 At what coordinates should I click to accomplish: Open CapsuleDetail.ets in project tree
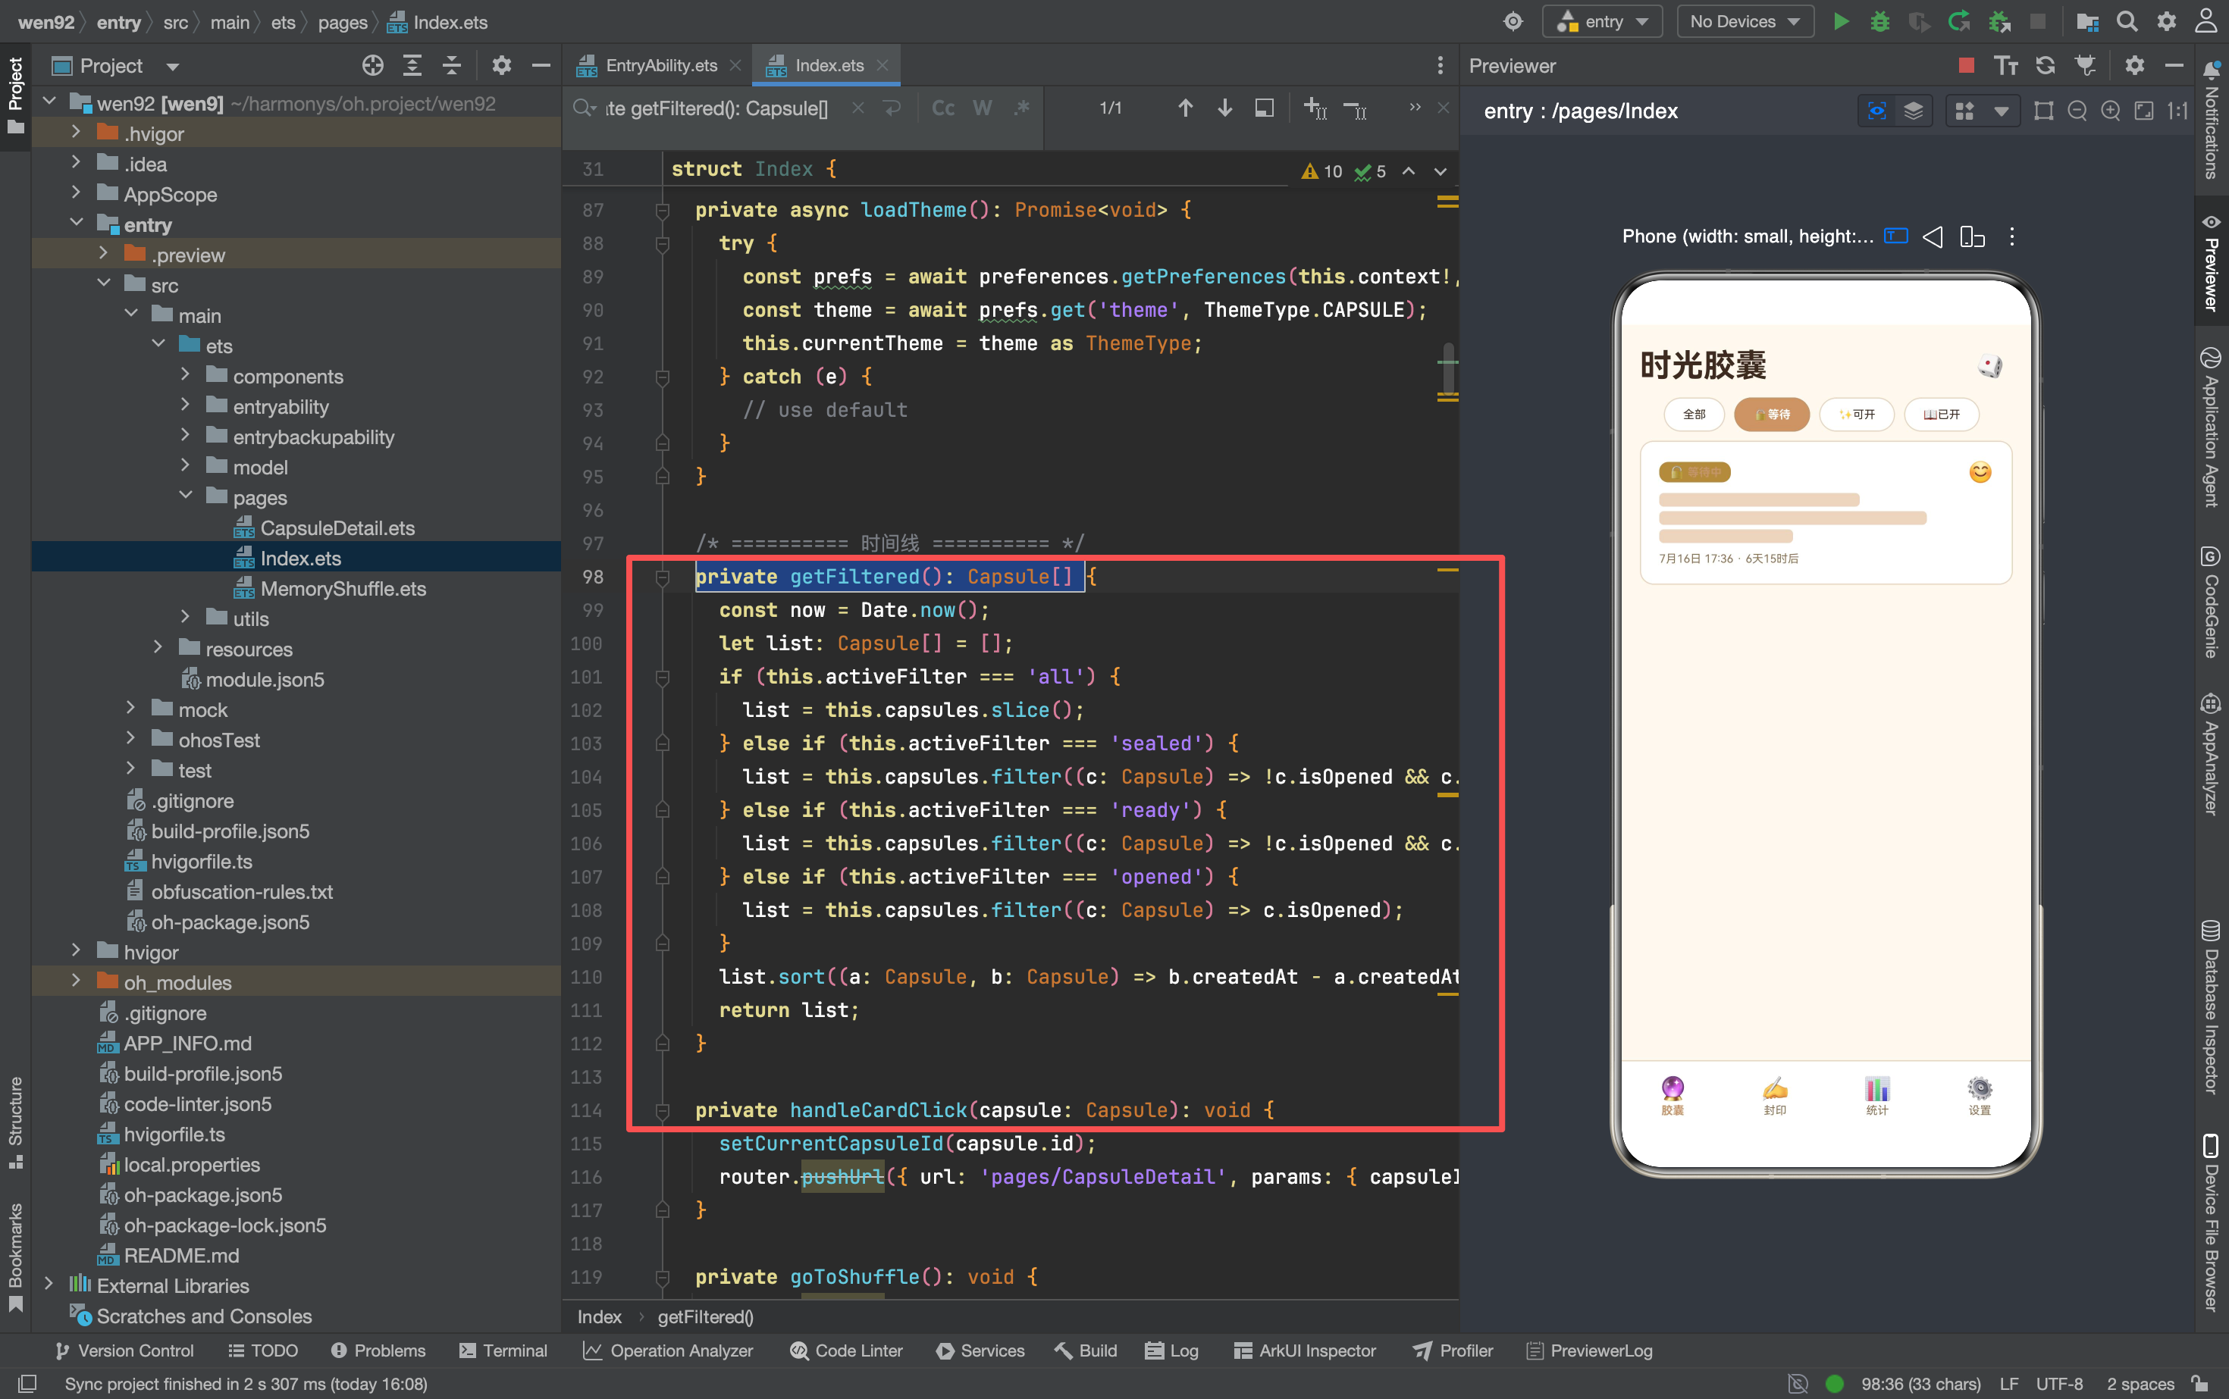coord(337,527)
